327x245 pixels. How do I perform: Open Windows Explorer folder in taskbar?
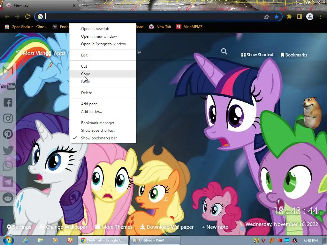pyautogui.click(x=41, y=240)
